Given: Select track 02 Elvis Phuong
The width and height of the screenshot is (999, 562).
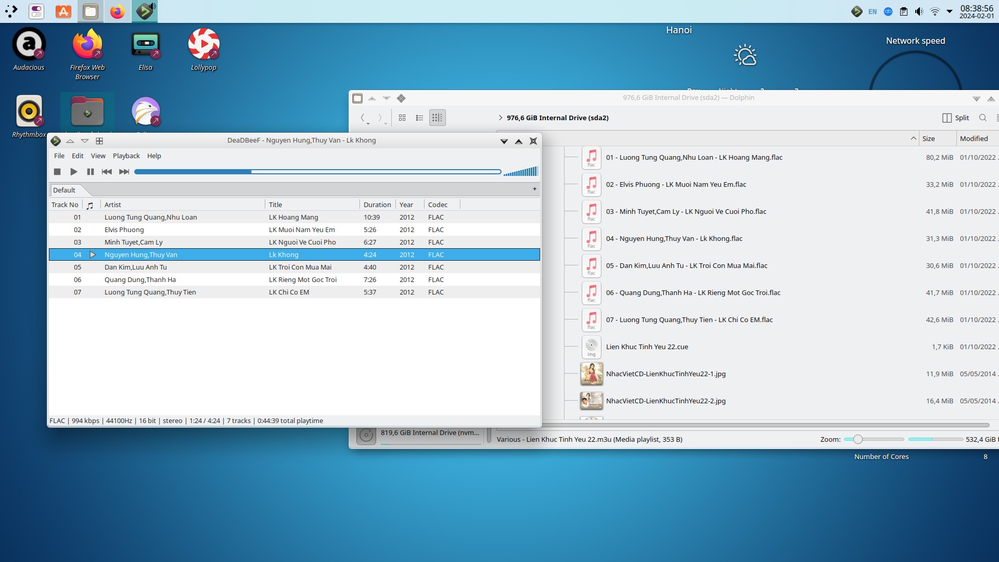Looking at the screenshot, I should 294,229.
